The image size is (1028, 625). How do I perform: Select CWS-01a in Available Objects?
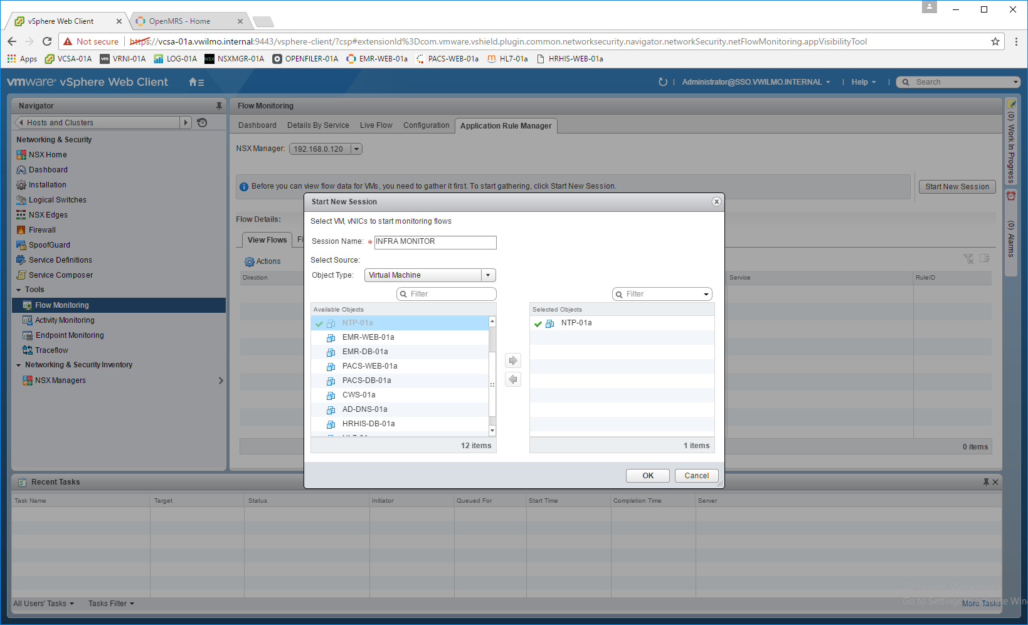pyautogui.click(x=400, y=395)
